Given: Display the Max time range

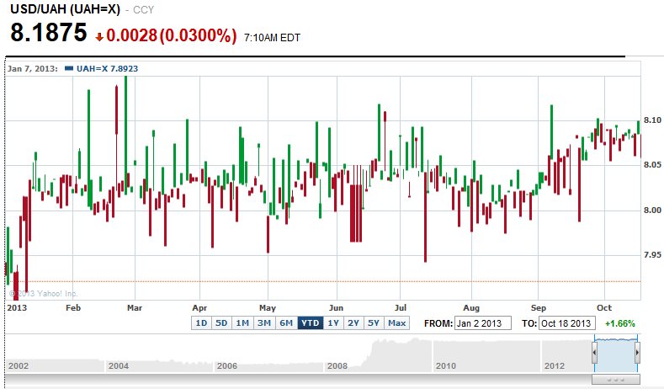Looking at the screenshot, I should point(396,323).
